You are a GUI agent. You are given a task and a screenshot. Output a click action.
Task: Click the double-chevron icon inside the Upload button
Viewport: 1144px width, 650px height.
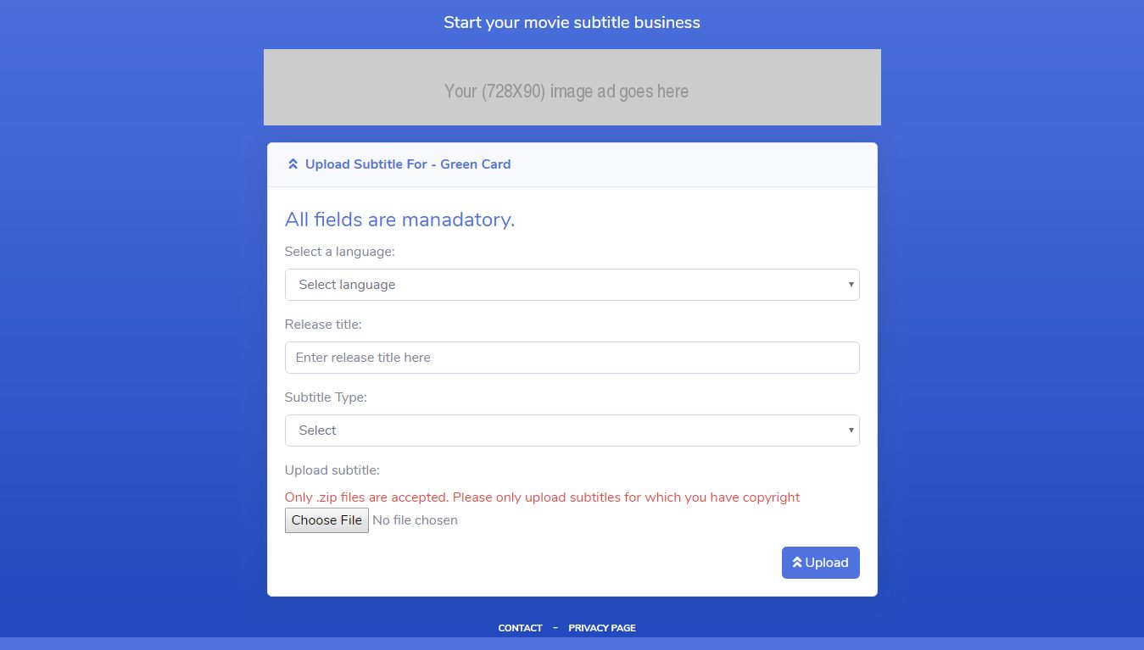[797, 563]
